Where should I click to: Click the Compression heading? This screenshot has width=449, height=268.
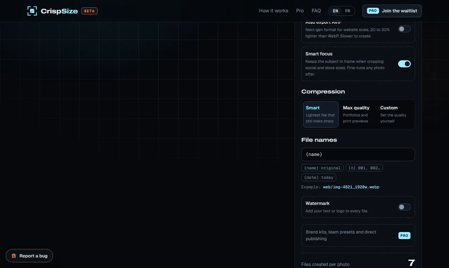[323, 92]
